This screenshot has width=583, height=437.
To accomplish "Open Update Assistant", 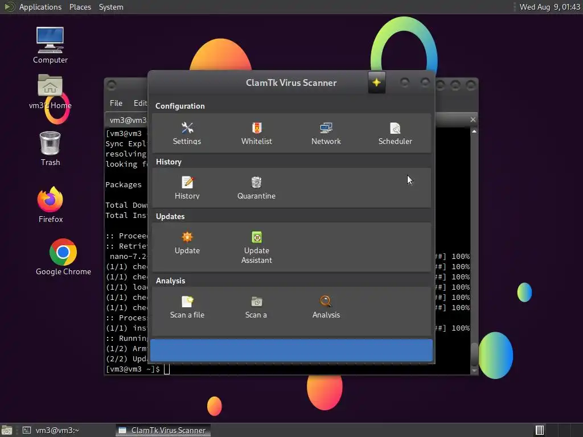I will 257,248.
